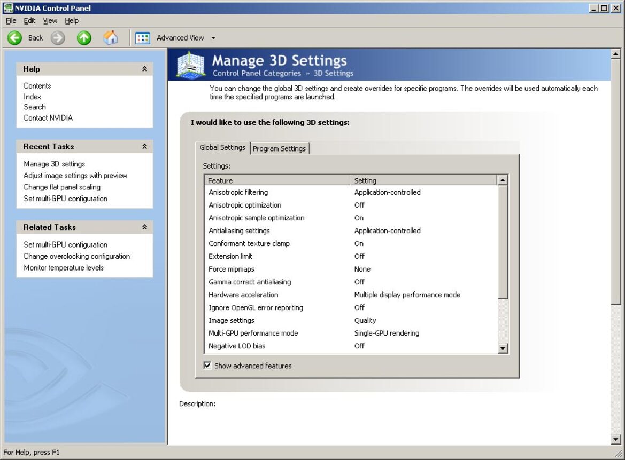Click the Multiple display performance mode value
The height and width of the screenshot is (460, 625).
pyautogui.click(x=407, y=295)
